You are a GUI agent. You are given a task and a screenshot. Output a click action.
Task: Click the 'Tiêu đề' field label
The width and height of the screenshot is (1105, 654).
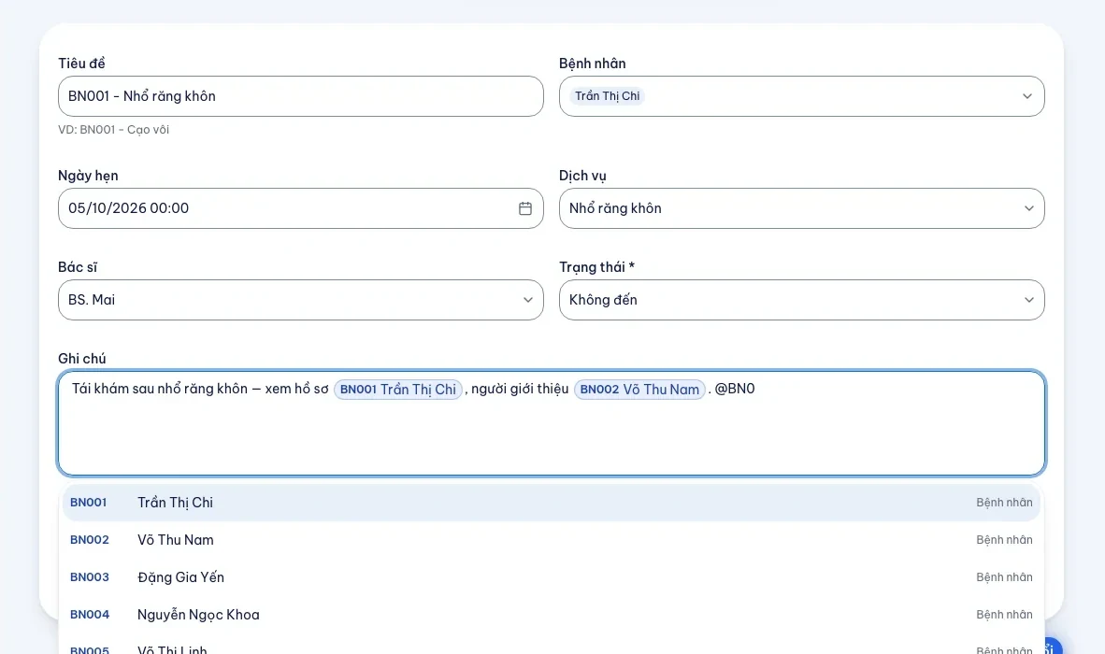pos(81,64)
